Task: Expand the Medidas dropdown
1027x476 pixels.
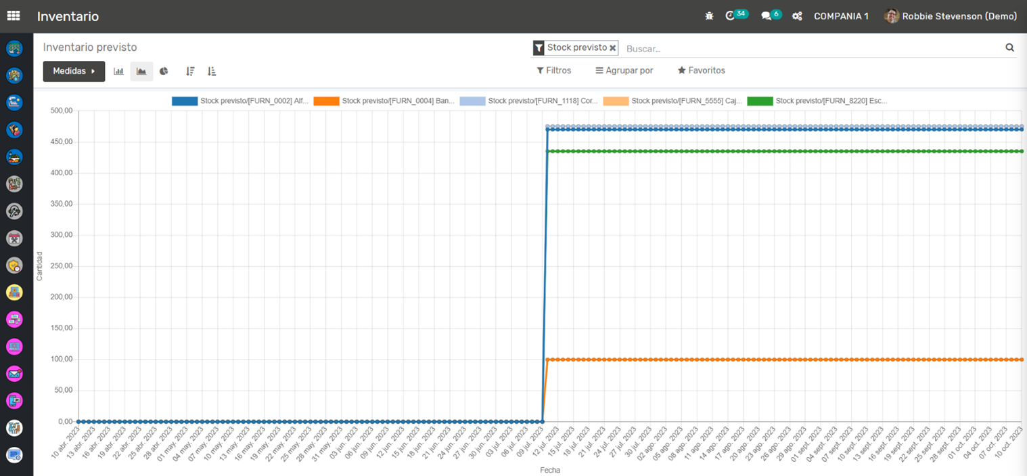Action: [74, 71]
